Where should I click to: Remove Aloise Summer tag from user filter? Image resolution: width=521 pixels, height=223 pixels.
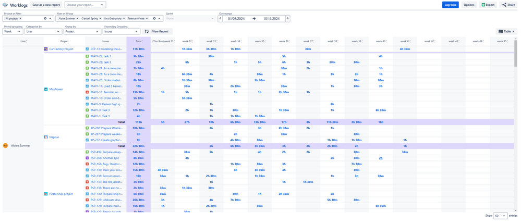77,19
